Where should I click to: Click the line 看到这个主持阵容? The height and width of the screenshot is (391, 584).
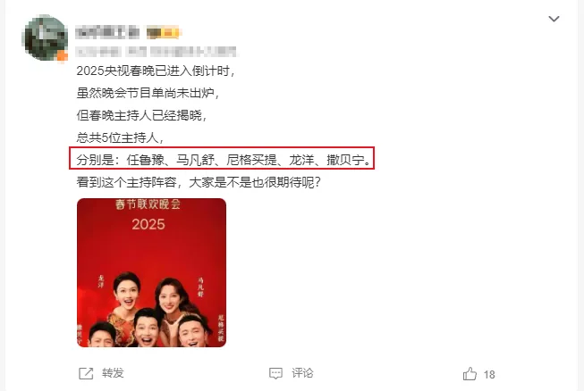[x=199, y=182]
